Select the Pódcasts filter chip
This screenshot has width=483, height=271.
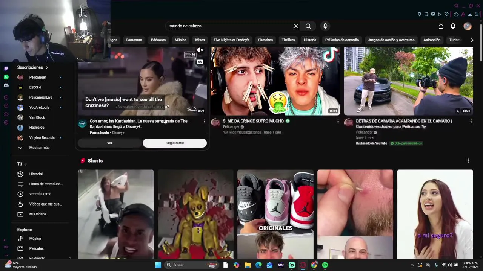(158, 40)
